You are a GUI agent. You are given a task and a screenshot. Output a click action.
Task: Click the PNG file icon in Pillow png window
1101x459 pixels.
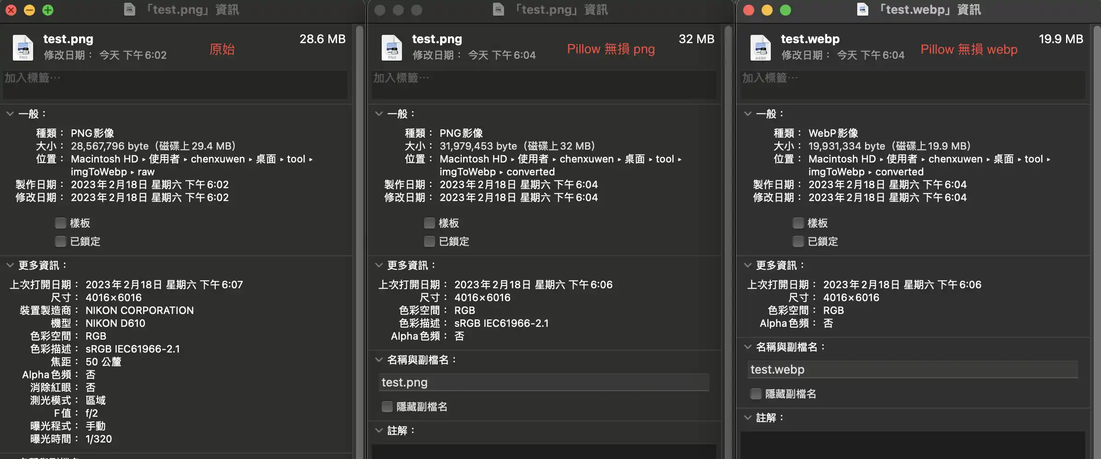392,47
